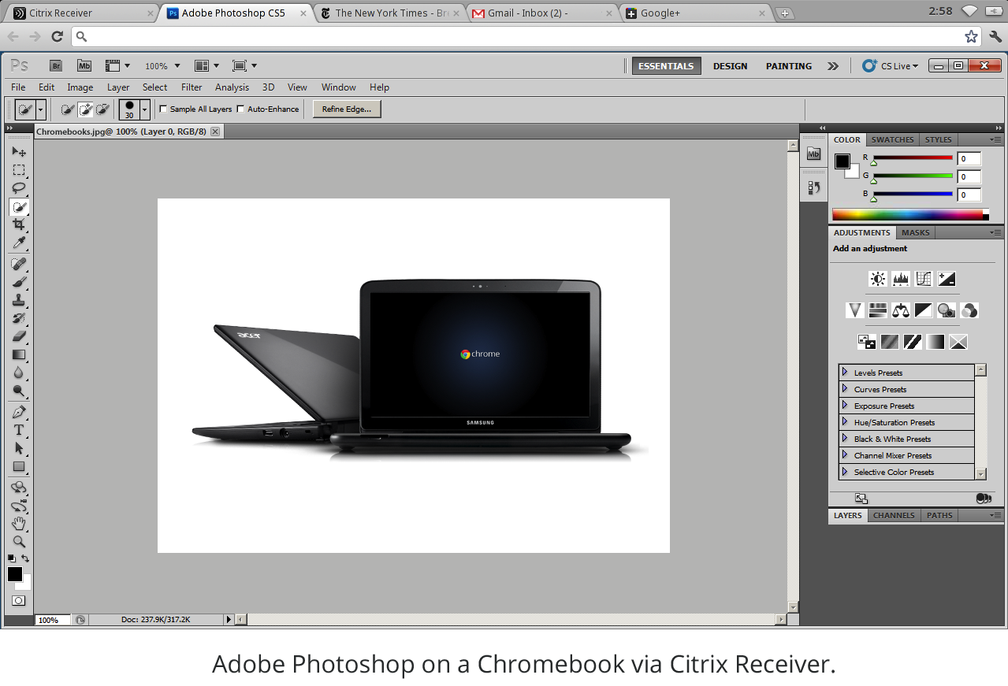Select the Dodge tool

[19, 391]
